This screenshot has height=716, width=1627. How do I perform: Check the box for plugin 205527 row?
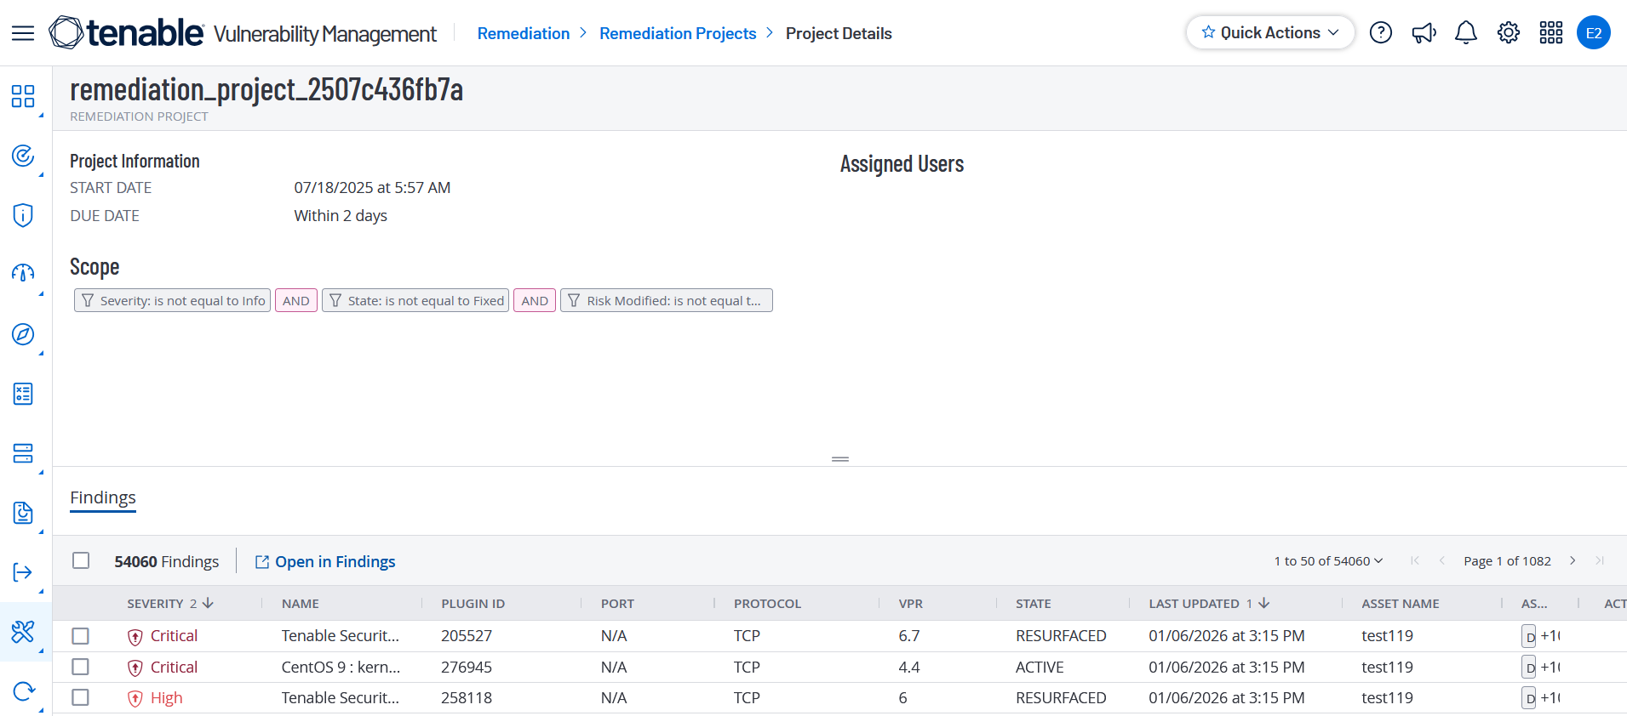81,636
